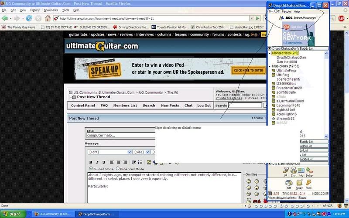Image resolution: width=349 pixels, height=218 pixels.
Task: Click the SPEAK UP iPod banner ad
Action: 170,68
